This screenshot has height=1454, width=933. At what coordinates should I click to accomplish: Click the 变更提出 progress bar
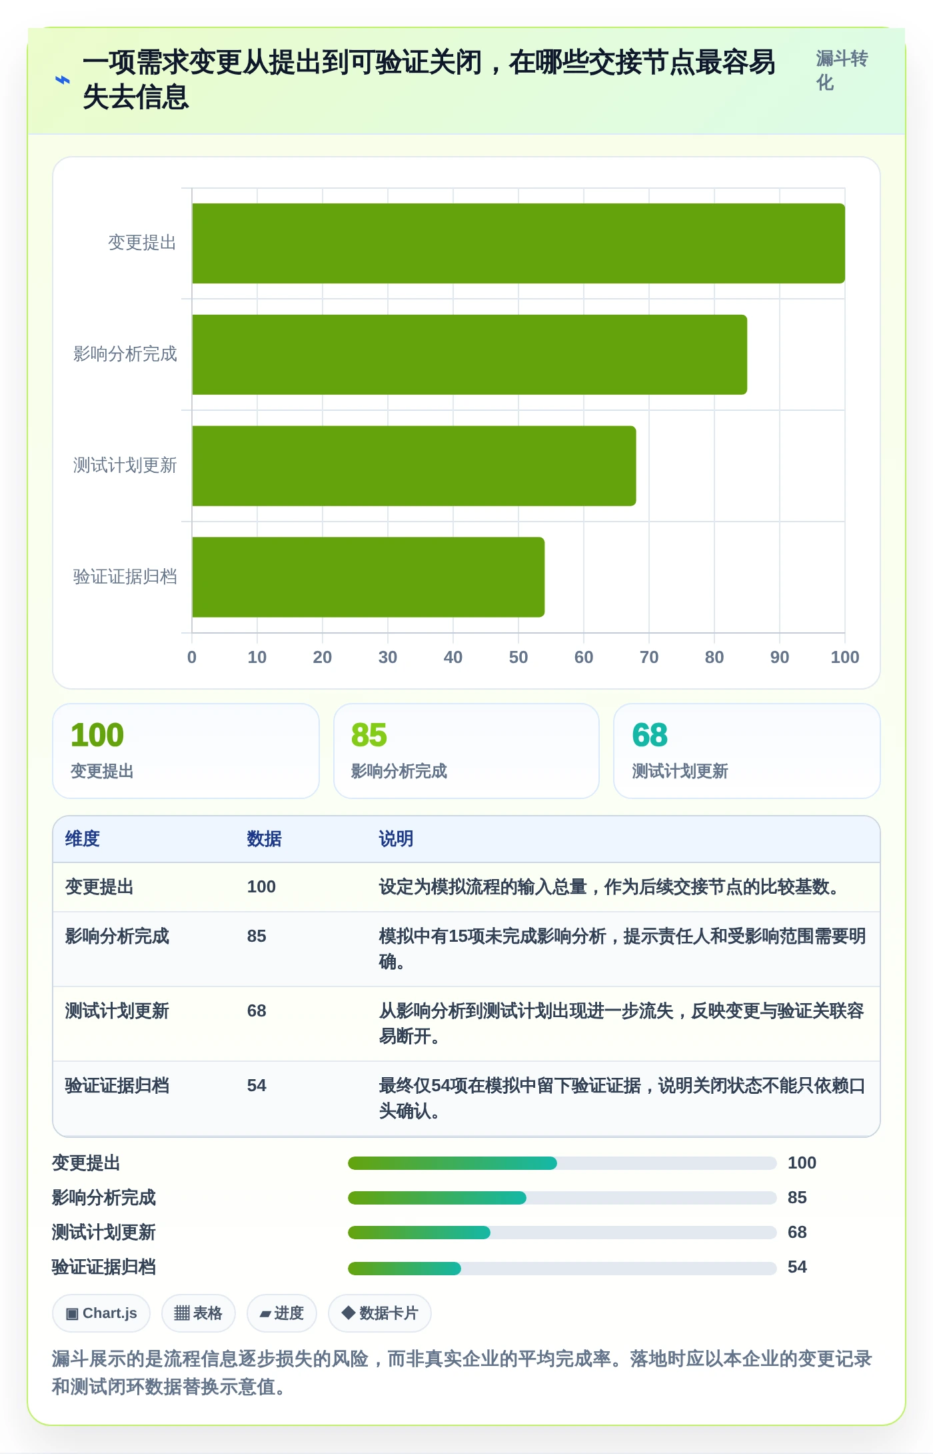(562, 1163)
